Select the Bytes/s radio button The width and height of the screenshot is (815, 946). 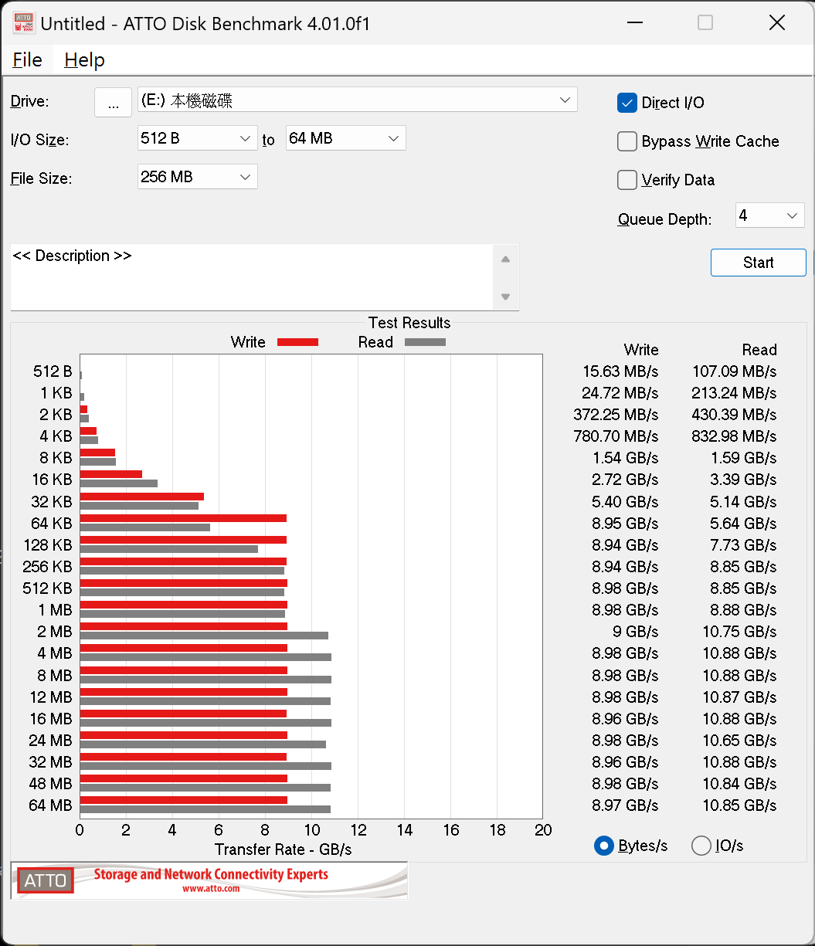tap(603, 846)
